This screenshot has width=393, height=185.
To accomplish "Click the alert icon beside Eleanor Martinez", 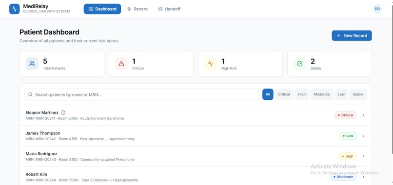I will point(63,112).
